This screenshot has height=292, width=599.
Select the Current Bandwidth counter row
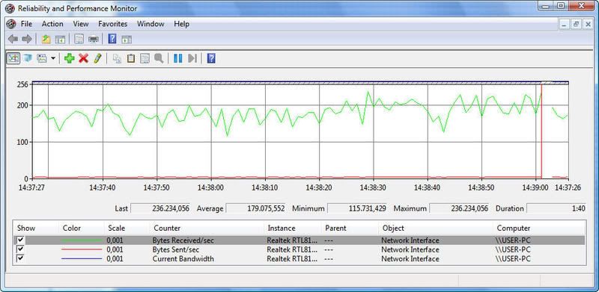coord(299,259)
